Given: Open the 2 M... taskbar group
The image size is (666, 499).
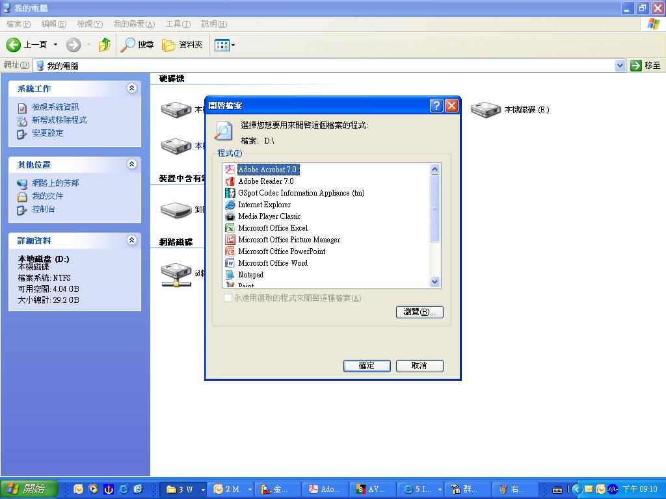Looking at the screenshot, I should [230, 489].
